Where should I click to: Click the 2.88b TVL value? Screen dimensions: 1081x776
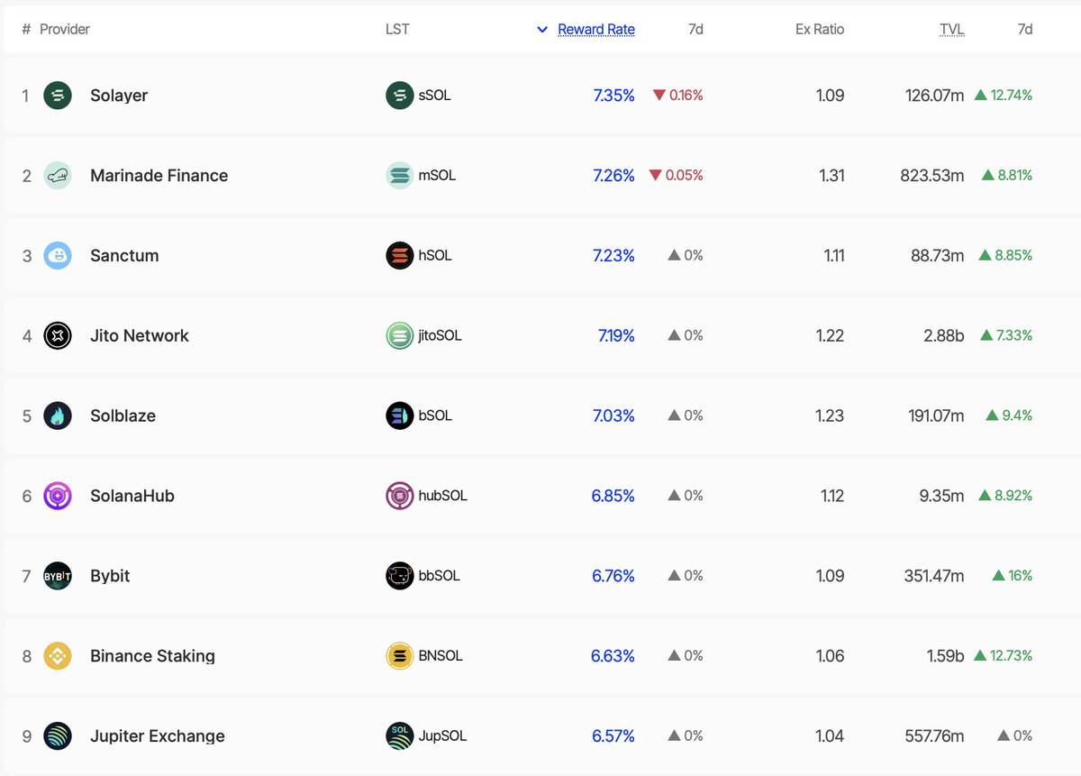[x=942, y=336]
